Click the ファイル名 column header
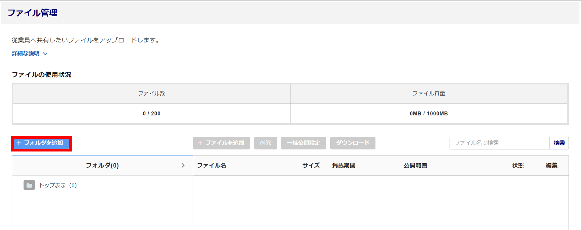Image resolution: width=581 pixels, height=230 pixels. click(x=211, y=165)
